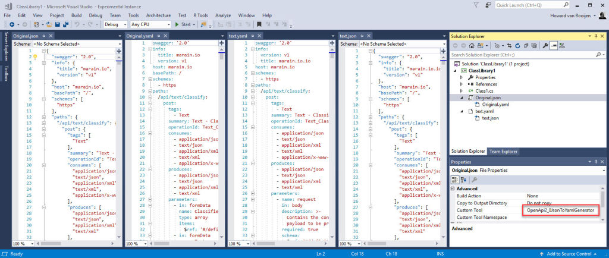Pin the Original.yaml editor tab
Viewport: 609px width, 258px height.
pos(158,36)
